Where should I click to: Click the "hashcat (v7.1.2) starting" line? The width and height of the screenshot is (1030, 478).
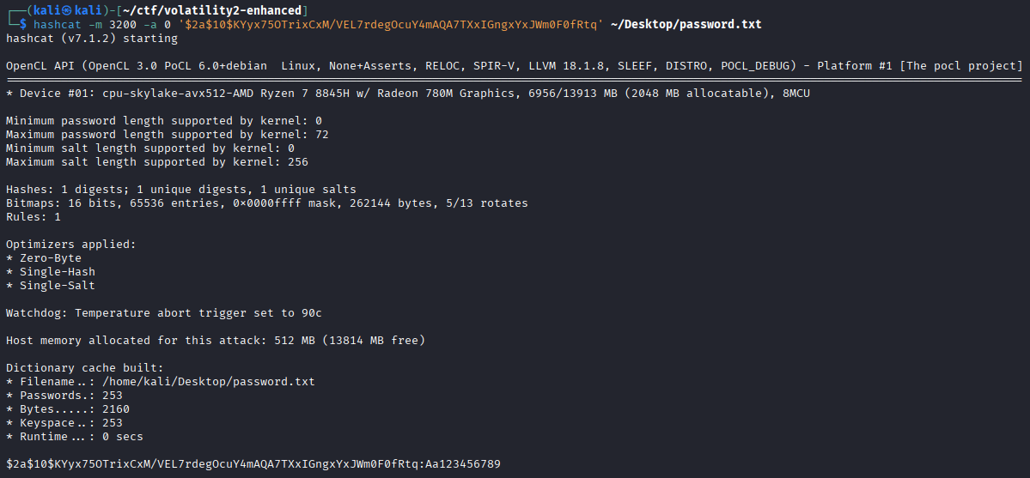point(92,38)
